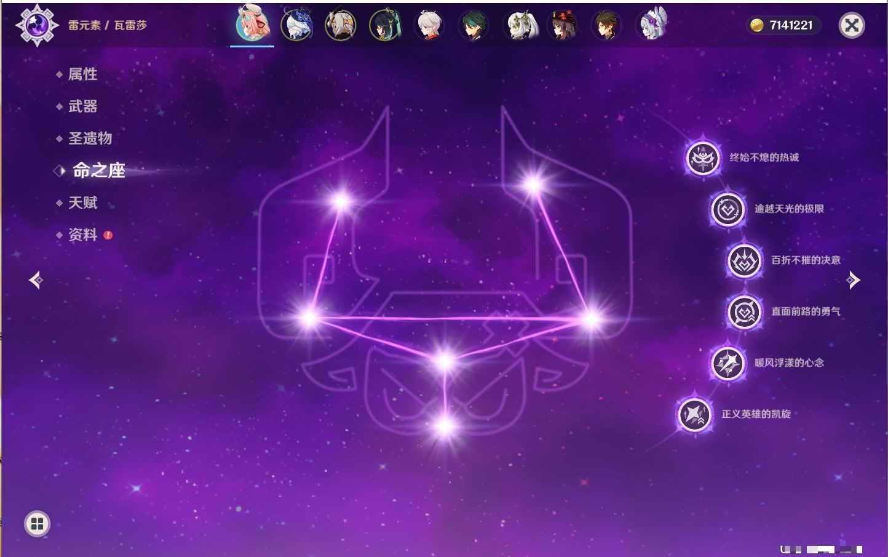
Task: Click the bottom-most star of the constellation
Action: [444, 426]
